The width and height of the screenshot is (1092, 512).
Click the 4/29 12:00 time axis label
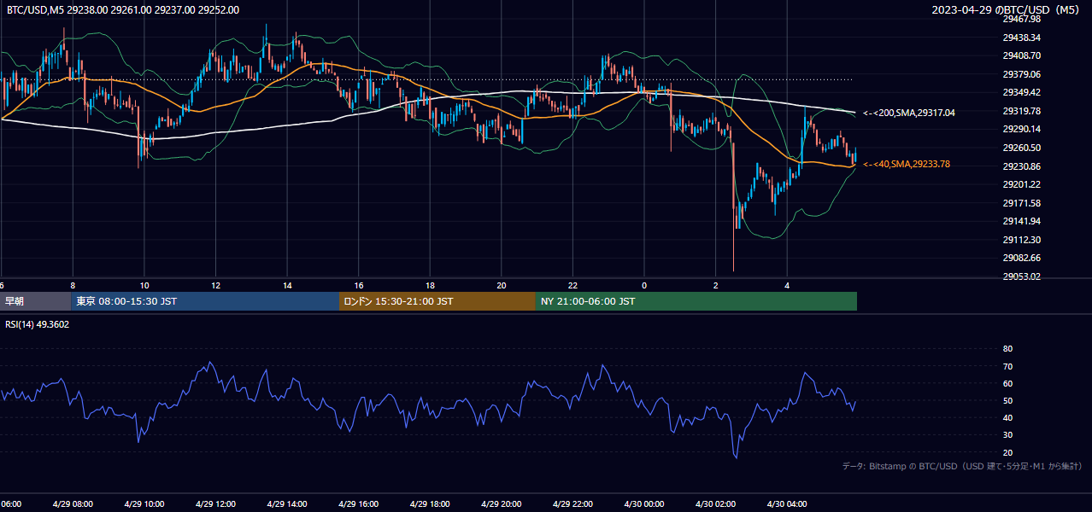pos(215,503)
